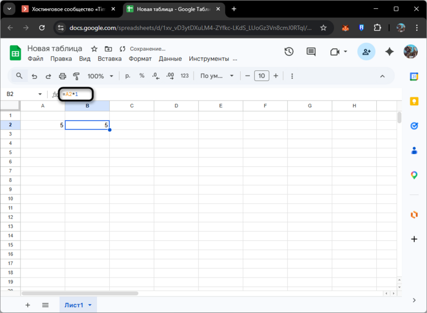This screenshot has width=427, height=313.
Task: Select cell A2 containing 5
Action: click(43, 125)
